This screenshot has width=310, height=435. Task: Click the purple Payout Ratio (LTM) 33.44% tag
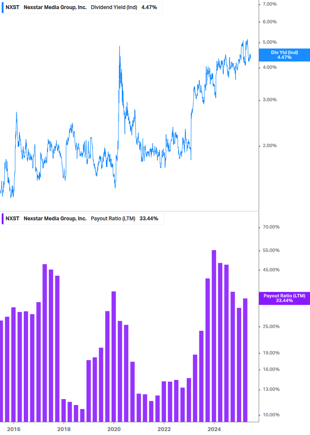click(284, 298)
